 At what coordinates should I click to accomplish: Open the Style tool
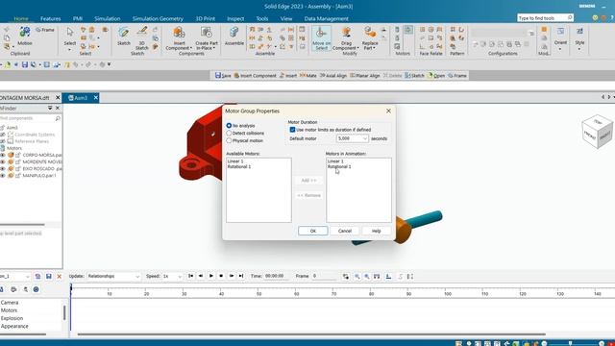pyautogui.click(x=579, y=36)
